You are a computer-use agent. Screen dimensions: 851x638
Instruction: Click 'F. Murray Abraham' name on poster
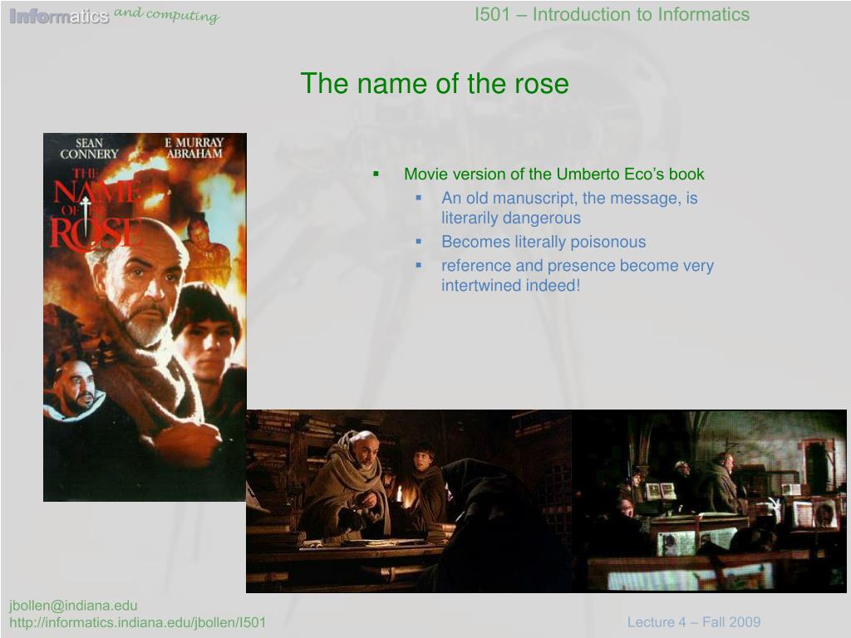(x=194, y=148)
